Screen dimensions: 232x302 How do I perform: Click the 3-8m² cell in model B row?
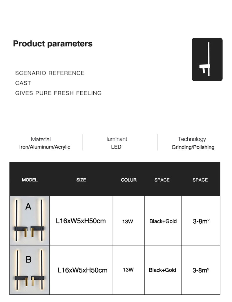pos(201,270)
